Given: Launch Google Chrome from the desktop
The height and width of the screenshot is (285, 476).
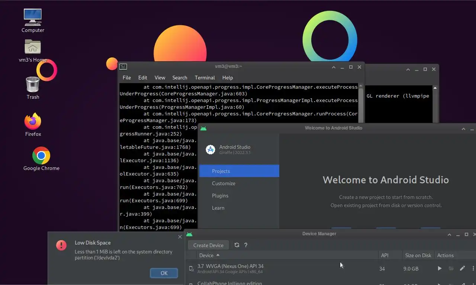Looking at the screenshot, I should click(41, 155).
